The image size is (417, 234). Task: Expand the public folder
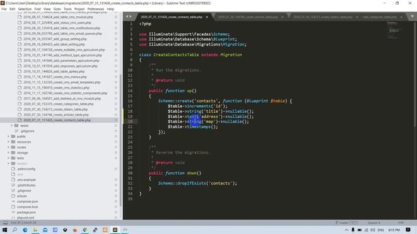click(x=8, y=136)
